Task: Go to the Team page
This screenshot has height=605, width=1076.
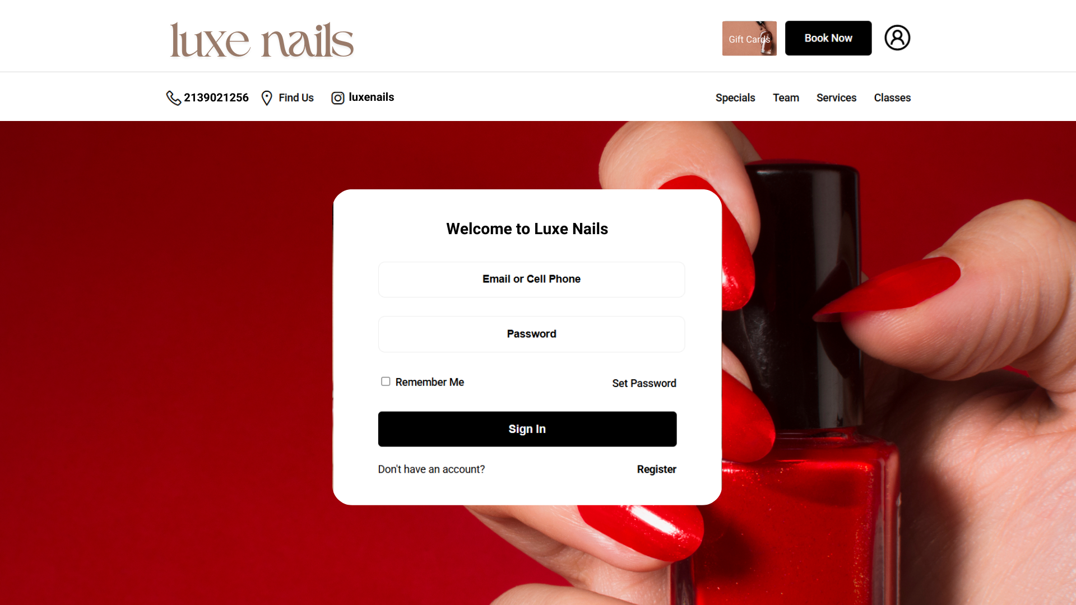Action: (x=786, y=97)
